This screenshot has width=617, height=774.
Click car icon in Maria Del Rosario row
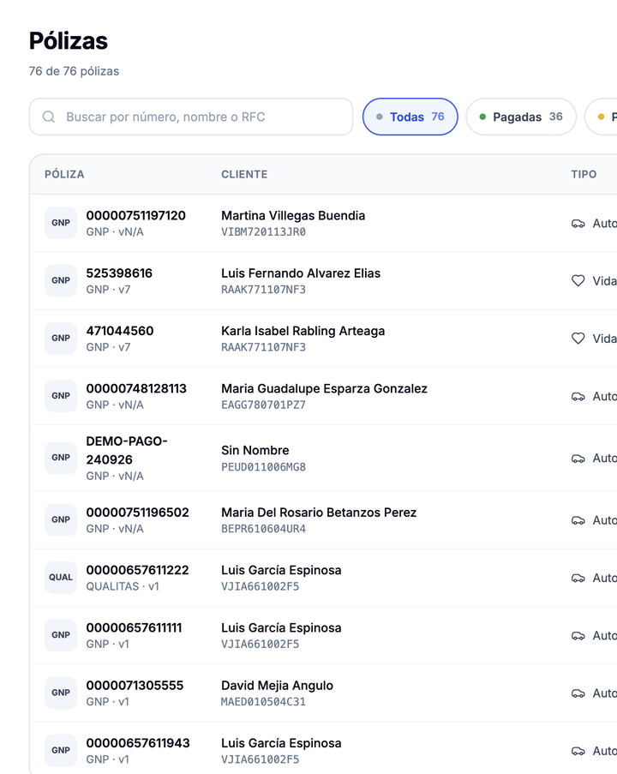tap(578, 520)
